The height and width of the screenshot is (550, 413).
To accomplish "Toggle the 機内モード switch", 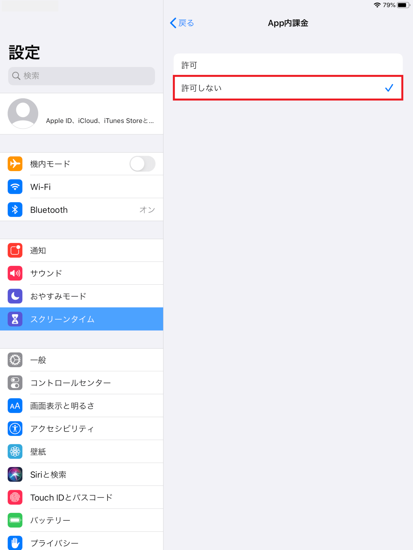I will pyautogui.click(x=143, y=164).
